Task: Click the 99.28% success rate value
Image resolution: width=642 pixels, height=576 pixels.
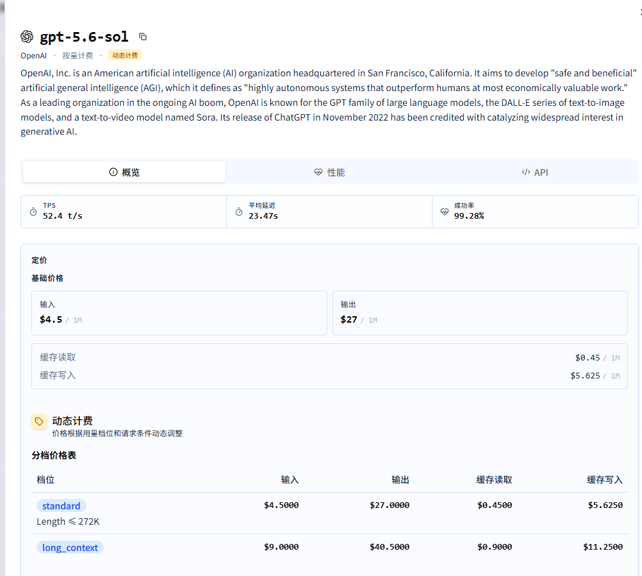Action: click(469, 216)
